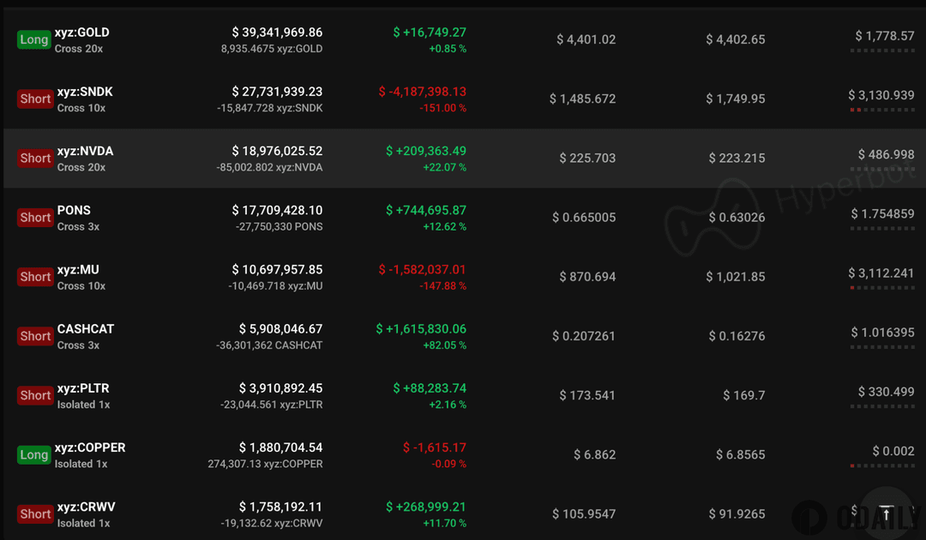This screenshot has height=540, width=926.
Task: Select the xyz:MU asset name
Action: coord(78,270)
